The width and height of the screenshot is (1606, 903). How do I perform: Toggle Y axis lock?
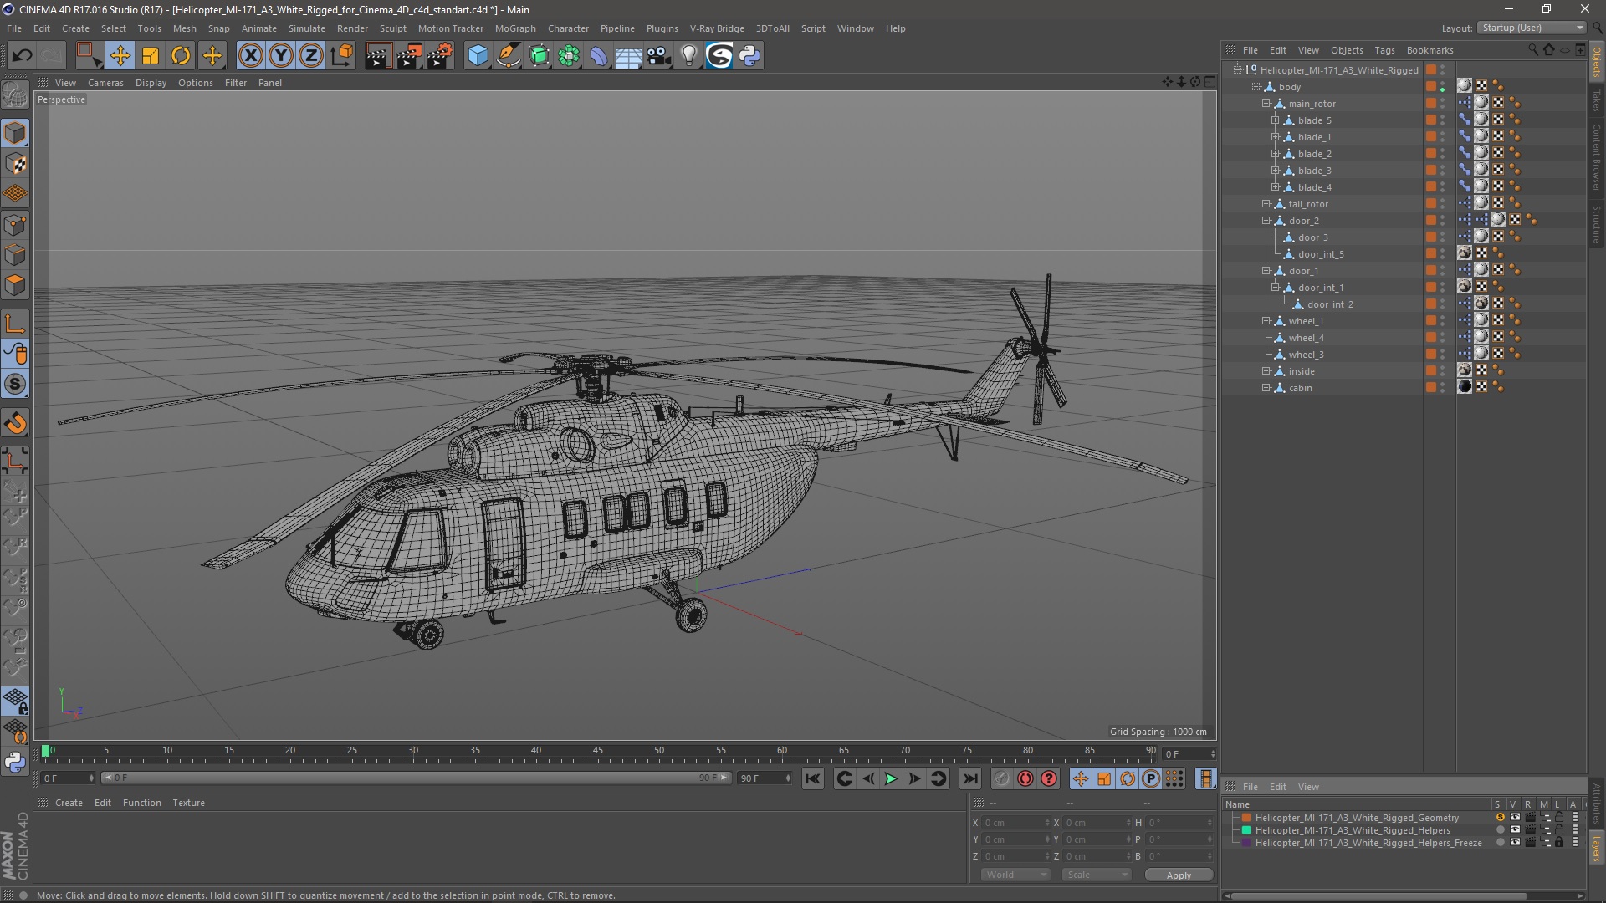[x=281, y=56]
